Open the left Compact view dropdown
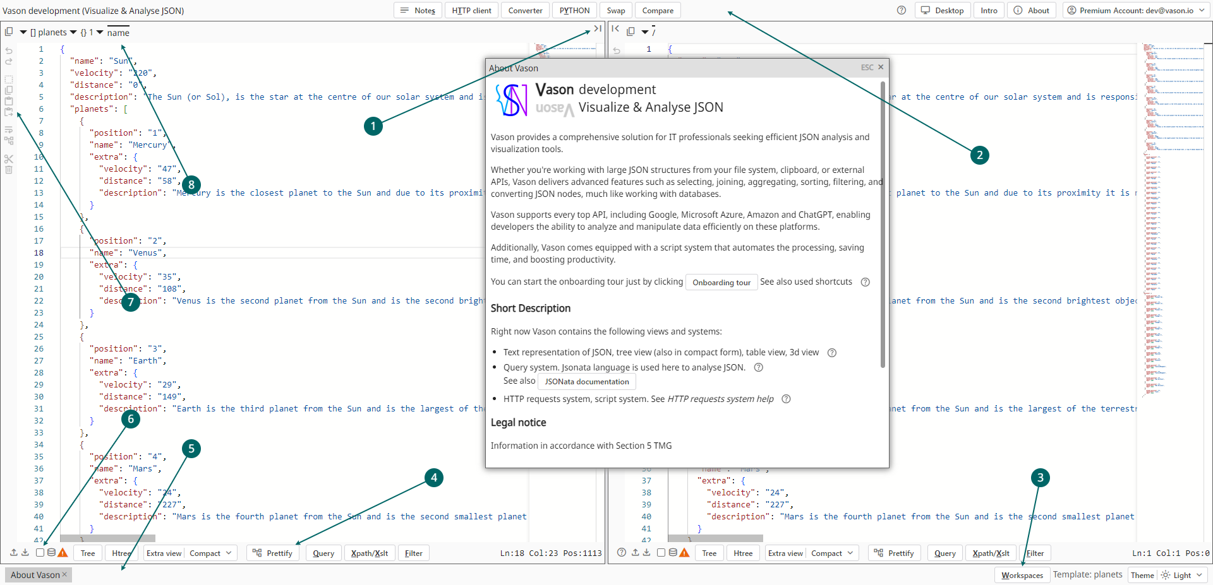 pyautogui.click(x=211, y=553)
